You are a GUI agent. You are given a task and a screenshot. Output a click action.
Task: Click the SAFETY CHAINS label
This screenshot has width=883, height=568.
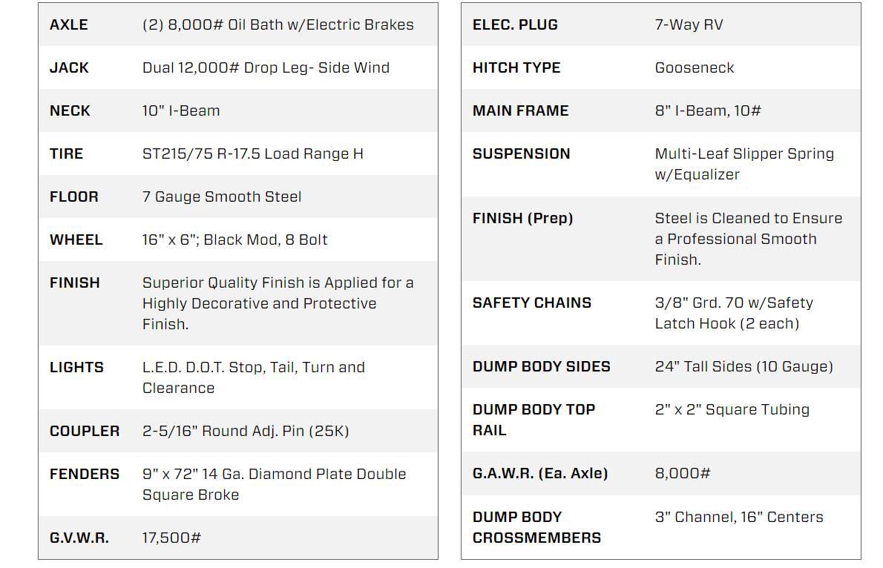pos(532,303)
